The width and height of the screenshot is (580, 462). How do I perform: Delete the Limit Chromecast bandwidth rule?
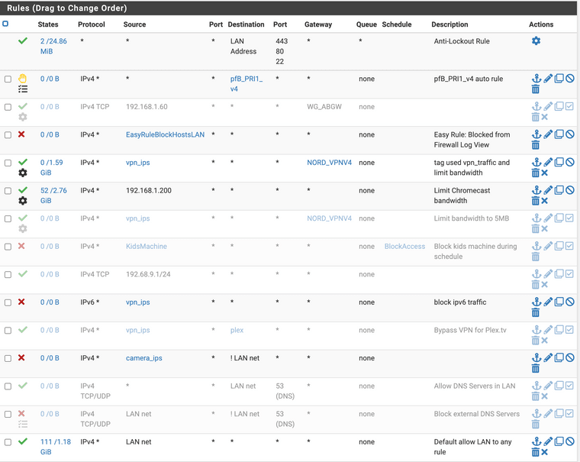(535, 201)
